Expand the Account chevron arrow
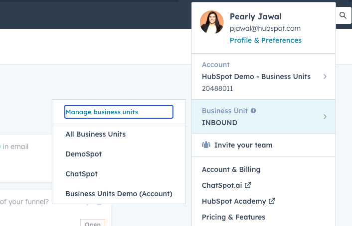Viewport: 352px width, 226px height. click(325, 76)
